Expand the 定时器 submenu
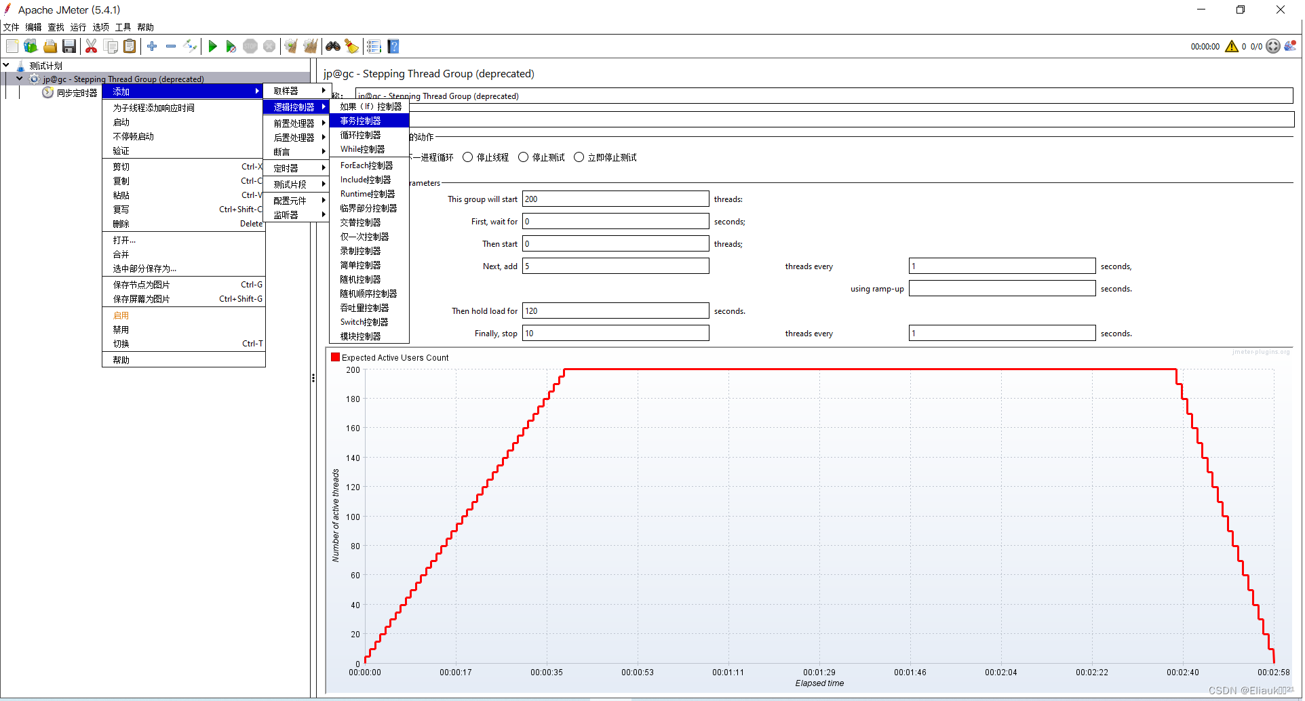The height and width of the screenshot is (701, 1305). (x=296, y=168)
